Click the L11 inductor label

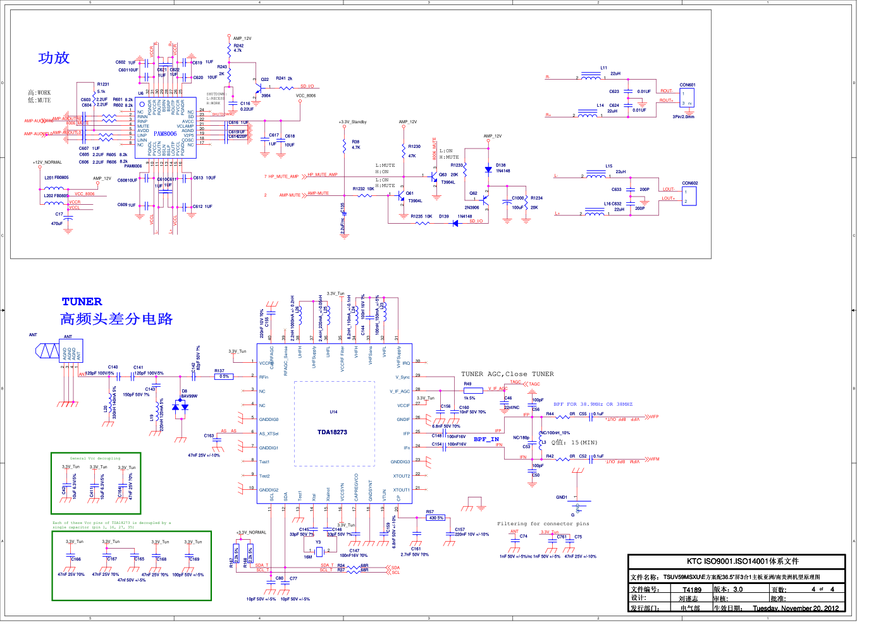tap(603, 68)
